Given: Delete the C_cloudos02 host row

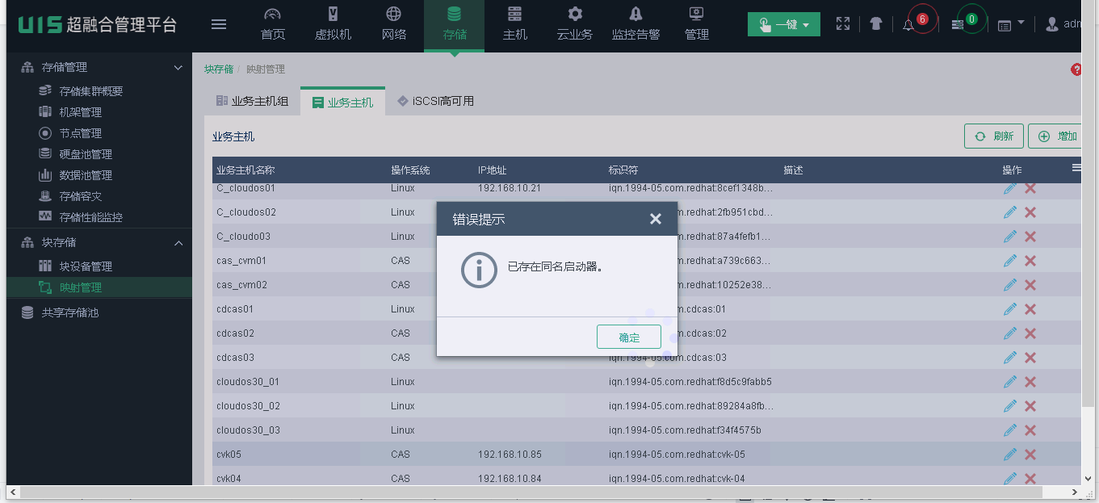Looking at the screenshot, I should (x=1030, y=212).
